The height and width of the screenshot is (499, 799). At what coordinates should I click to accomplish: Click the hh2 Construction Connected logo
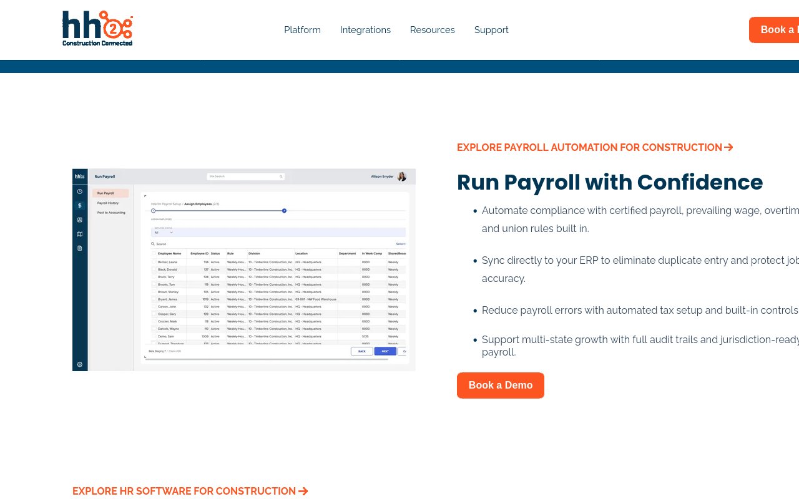tap(97, 29)
